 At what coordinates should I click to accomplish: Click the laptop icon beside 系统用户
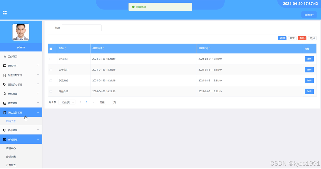pyautogui.click(x=5, y=66)
